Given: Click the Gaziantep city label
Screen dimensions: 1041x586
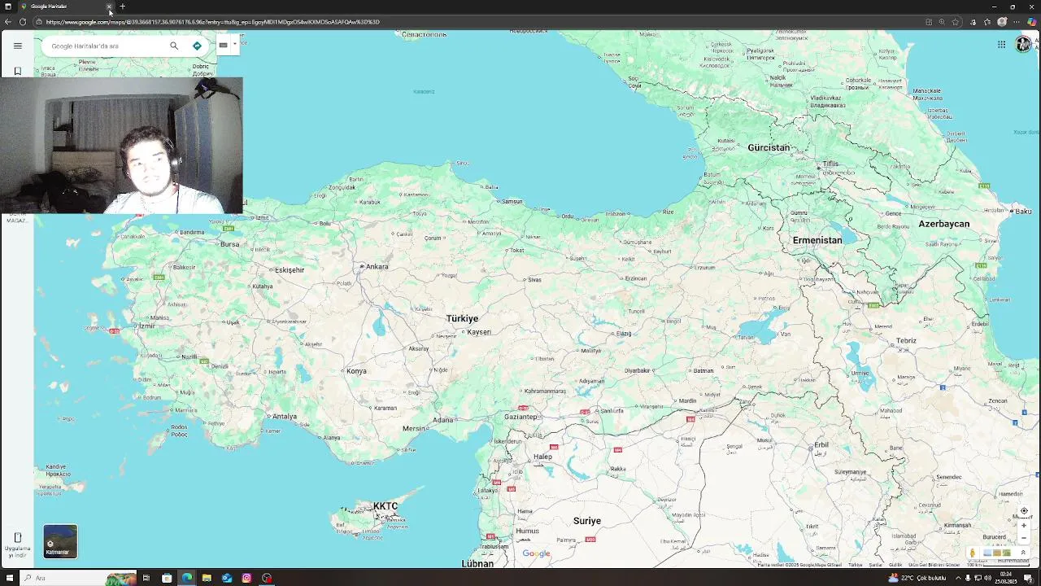Looking at the screenshot, I should (x=521, y=417).
